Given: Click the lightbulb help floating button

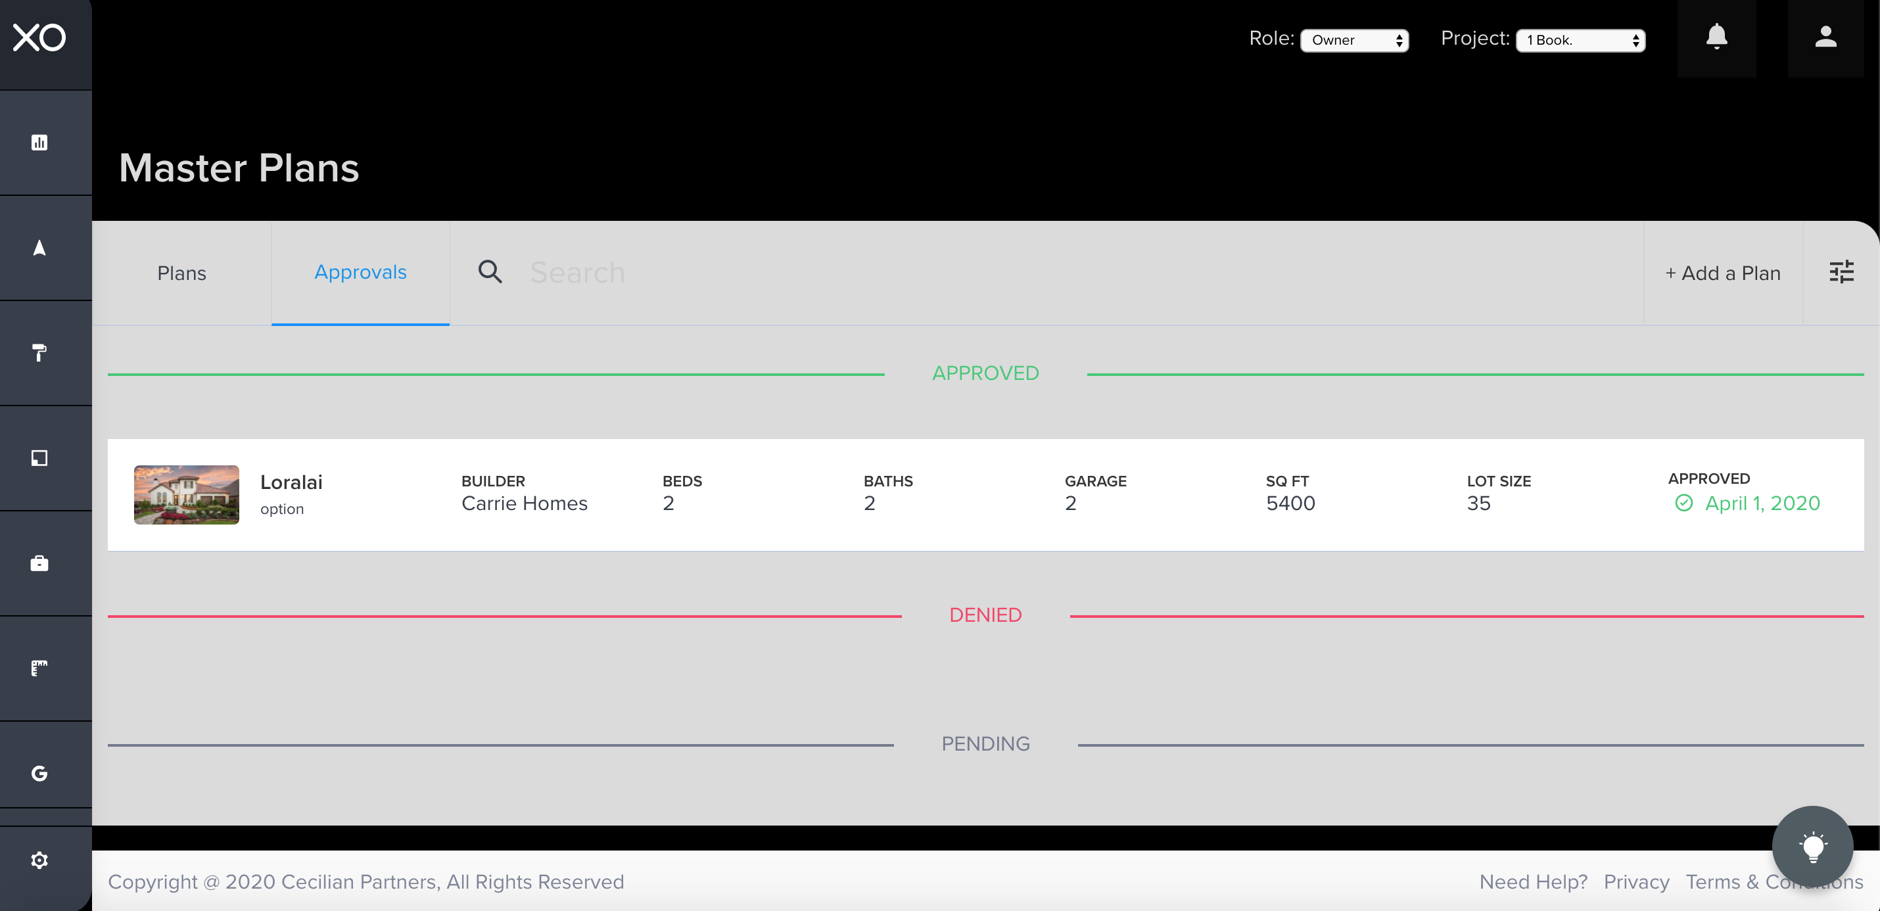Looking at the screenshot, I should (x=1812, y=847).
